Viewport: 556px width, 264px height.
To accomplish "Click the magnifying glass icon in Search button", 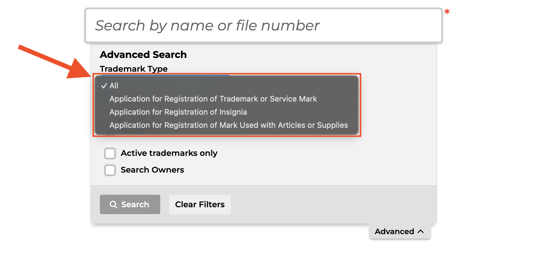I will click(x=114, y=205).
